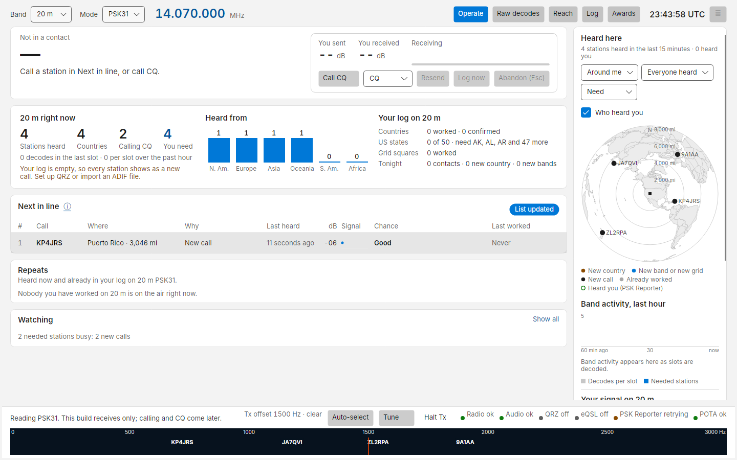The image size is (737, 460).
Task: Open the Band dropdown showing 20 m
Action: 51,14
